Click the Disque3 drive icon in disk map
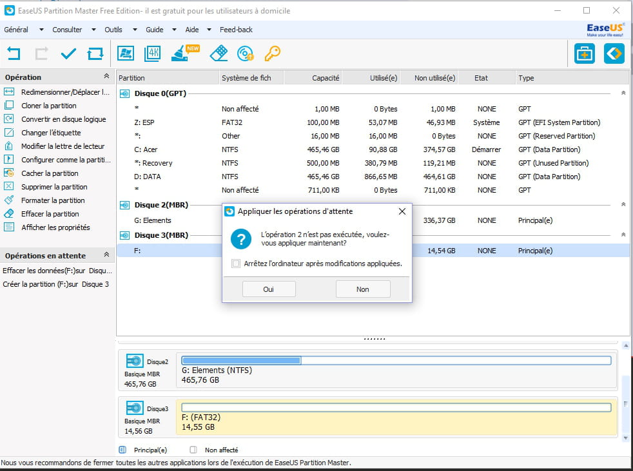Image resolution: width=633 pixels, height=471 pixels. 135,408
